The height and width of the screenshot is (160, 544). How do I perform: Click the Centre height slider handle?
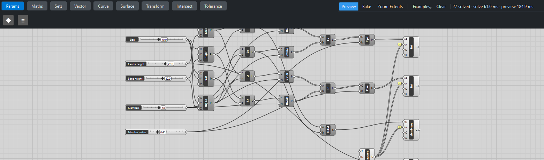point(165,64)
